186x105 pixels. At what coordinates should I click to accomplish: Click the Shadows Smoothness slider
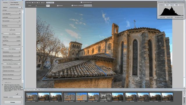tap(11, 76)
